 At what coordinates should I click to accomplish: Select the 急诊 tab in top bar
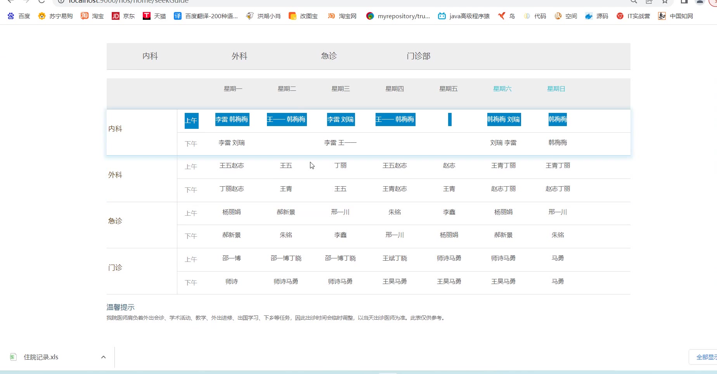tap(329, 56)
